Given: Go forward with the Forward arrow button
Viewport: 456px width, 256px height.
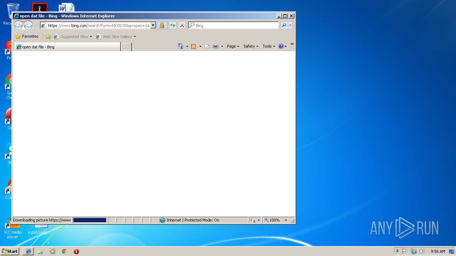Looking at the screenshot, I should click(x=28, y=25).
